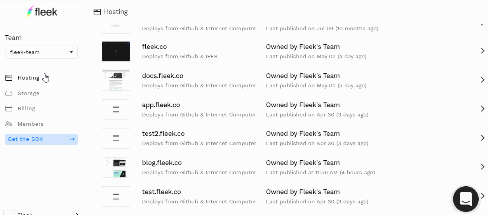Viewport: 488px width, 215px height.
Task: Expand the fleek.co site row chevron
Action: (x=483, y=51)
